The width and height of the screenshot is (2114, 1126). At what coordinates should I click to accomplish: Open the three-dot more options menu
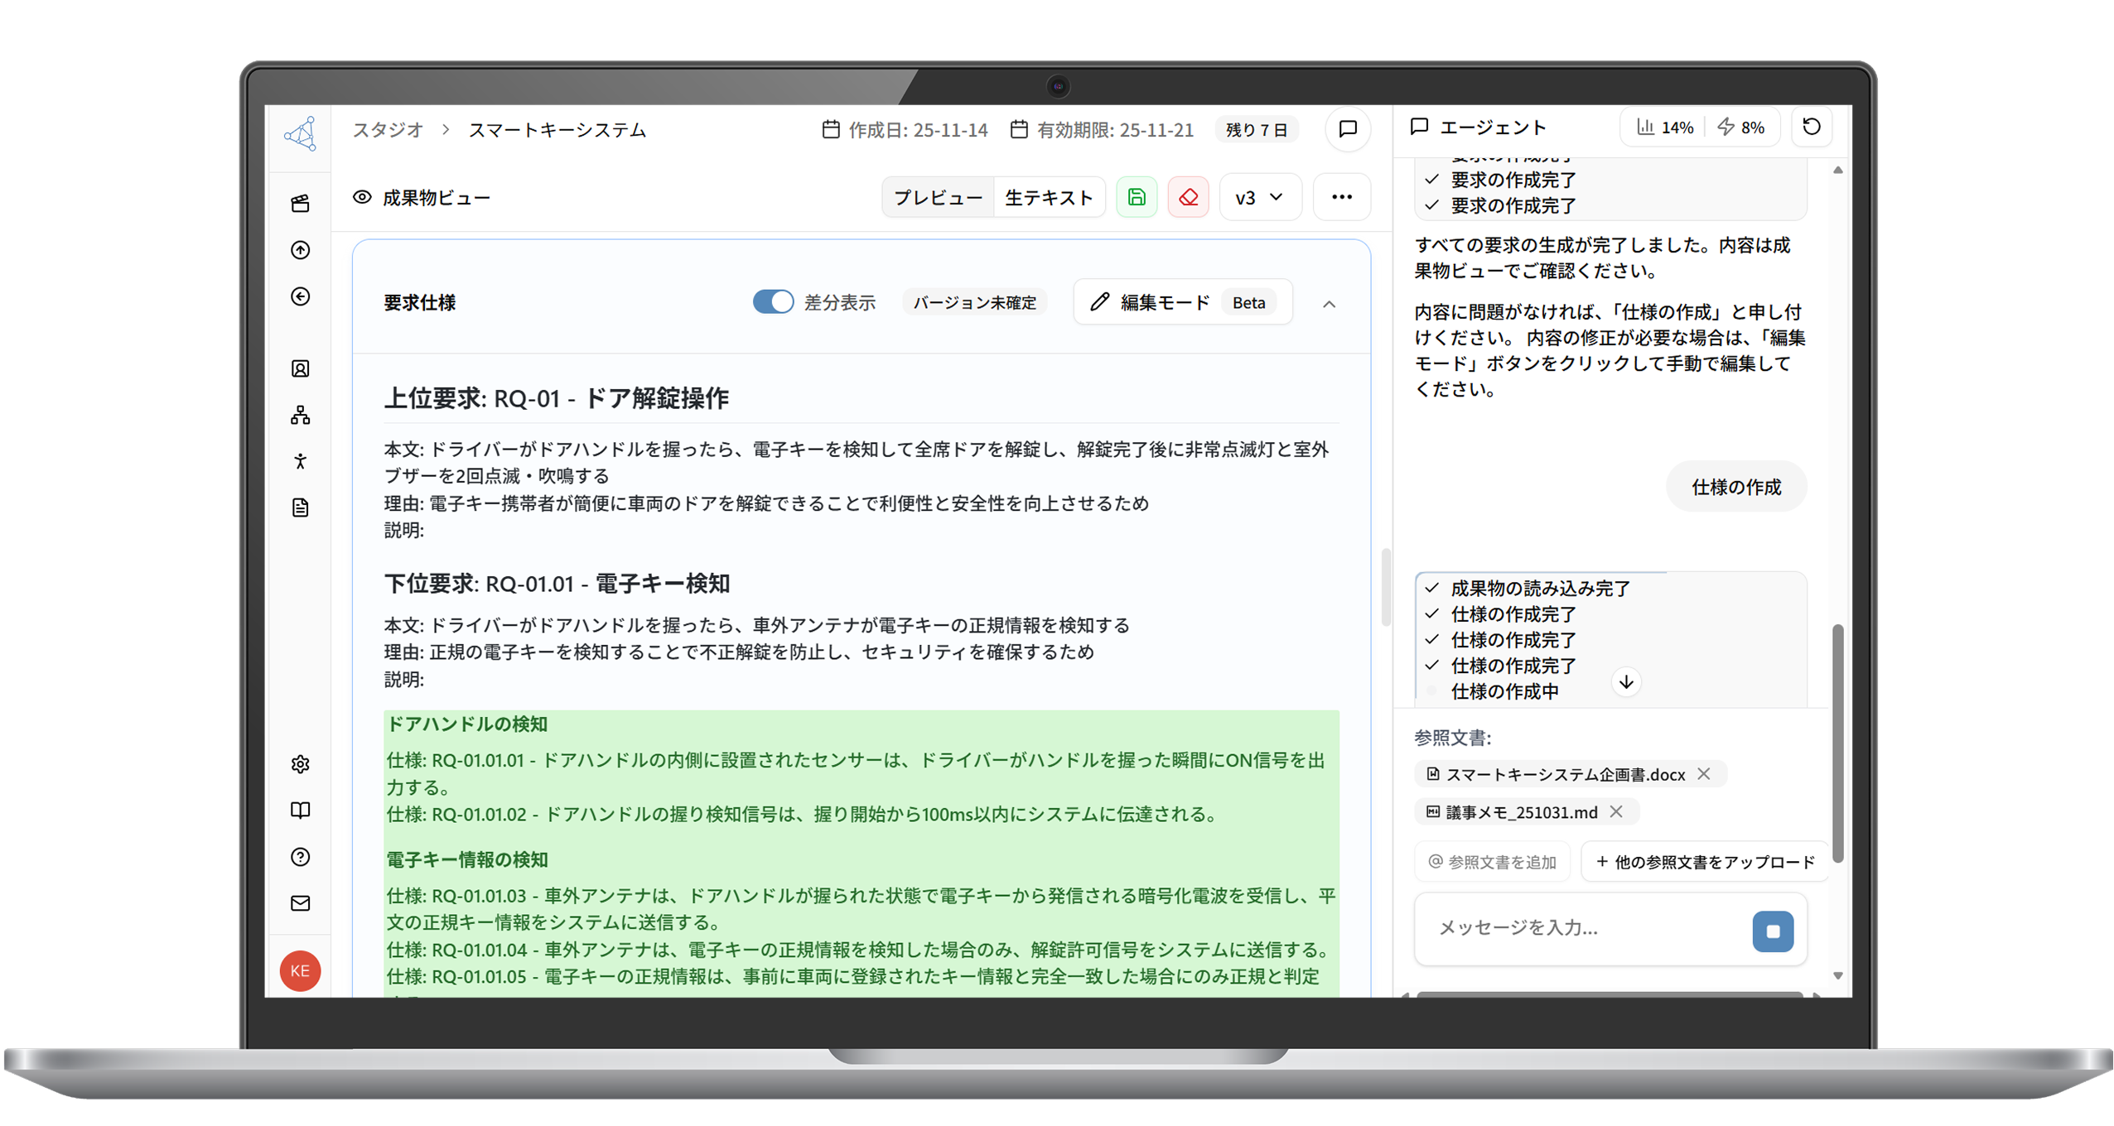(1341, 197)
